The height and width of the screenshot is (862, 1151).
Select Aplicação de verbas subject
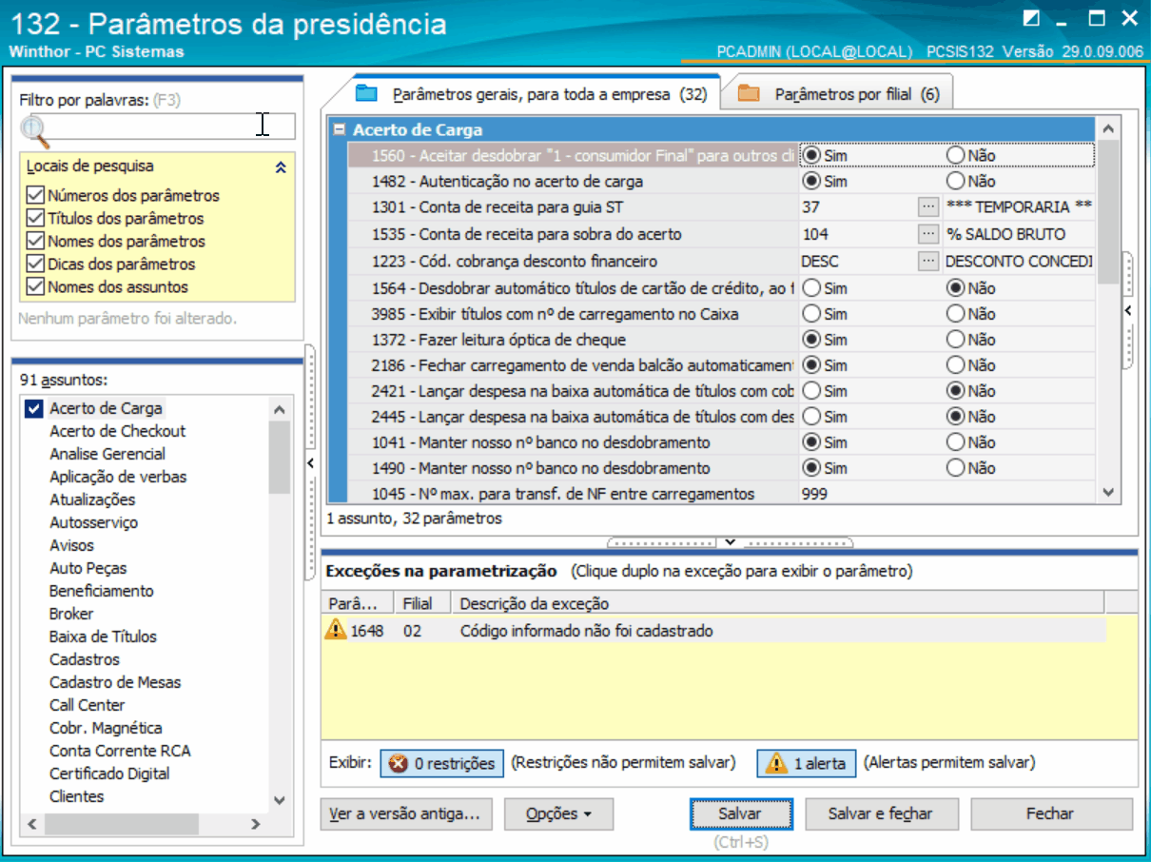[118, 477]
